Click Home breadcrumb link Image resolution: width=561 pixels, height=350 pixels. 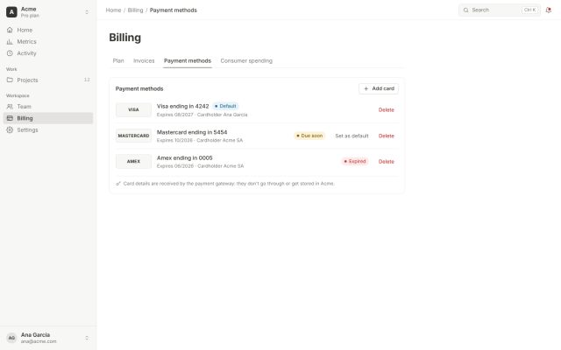[113, 10]
